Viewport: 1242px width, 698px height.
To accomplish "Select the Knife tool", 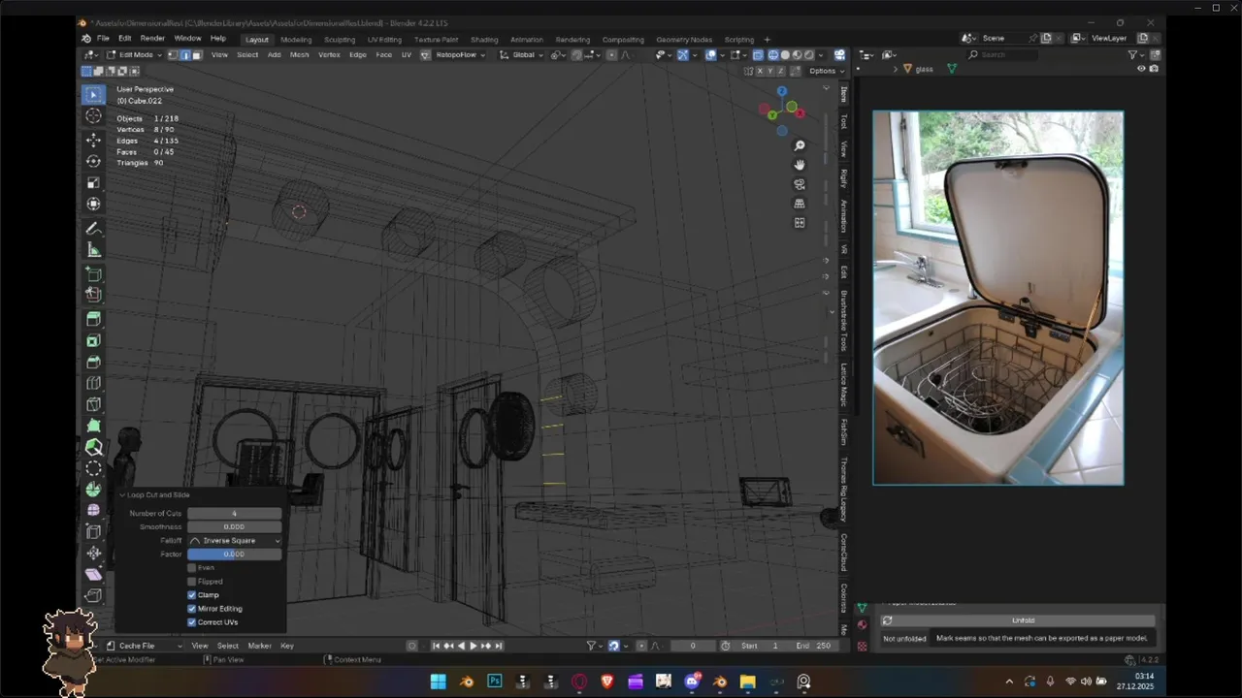I will pyautogui.click(x=93, y=404).
